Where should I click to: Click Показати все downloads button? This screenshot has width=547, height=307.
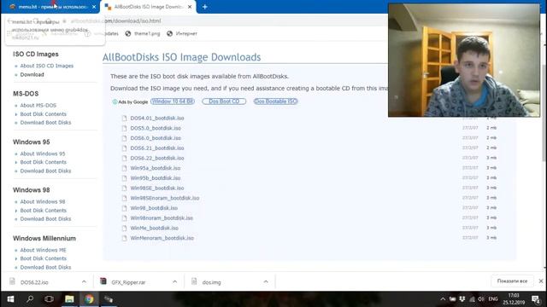(512, 281)
